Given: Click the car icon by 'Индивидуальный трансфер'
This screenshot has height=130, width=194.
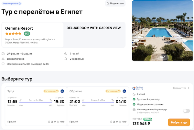Looking at the screenshot, I should click(x=134, y=110).
